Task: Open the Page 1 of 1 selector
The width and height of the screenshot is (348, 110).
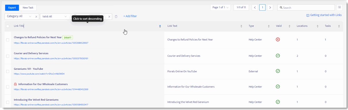Action: tap(220, 8)
